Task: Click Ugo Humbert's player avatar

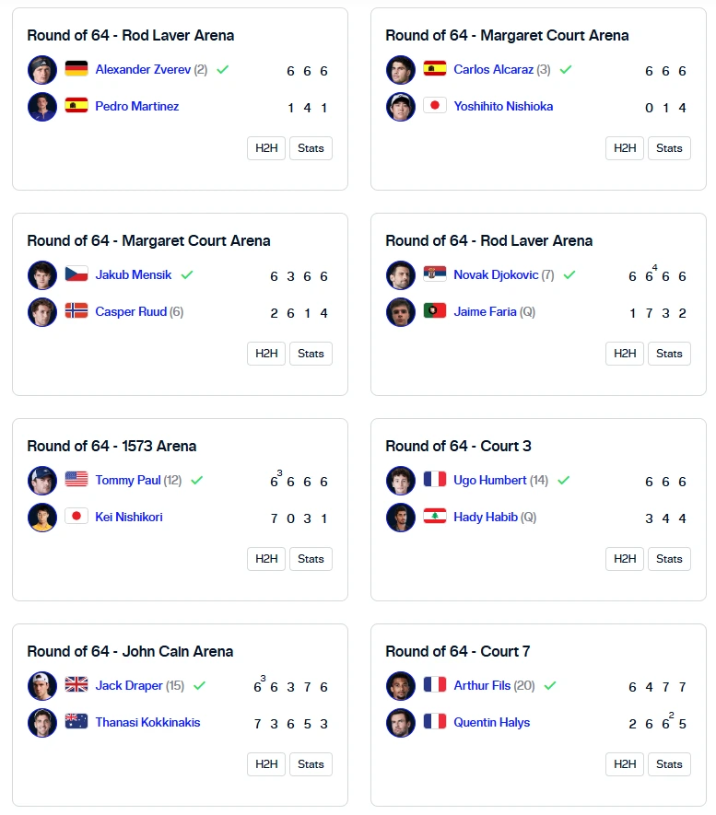Action: coord(400,481)
